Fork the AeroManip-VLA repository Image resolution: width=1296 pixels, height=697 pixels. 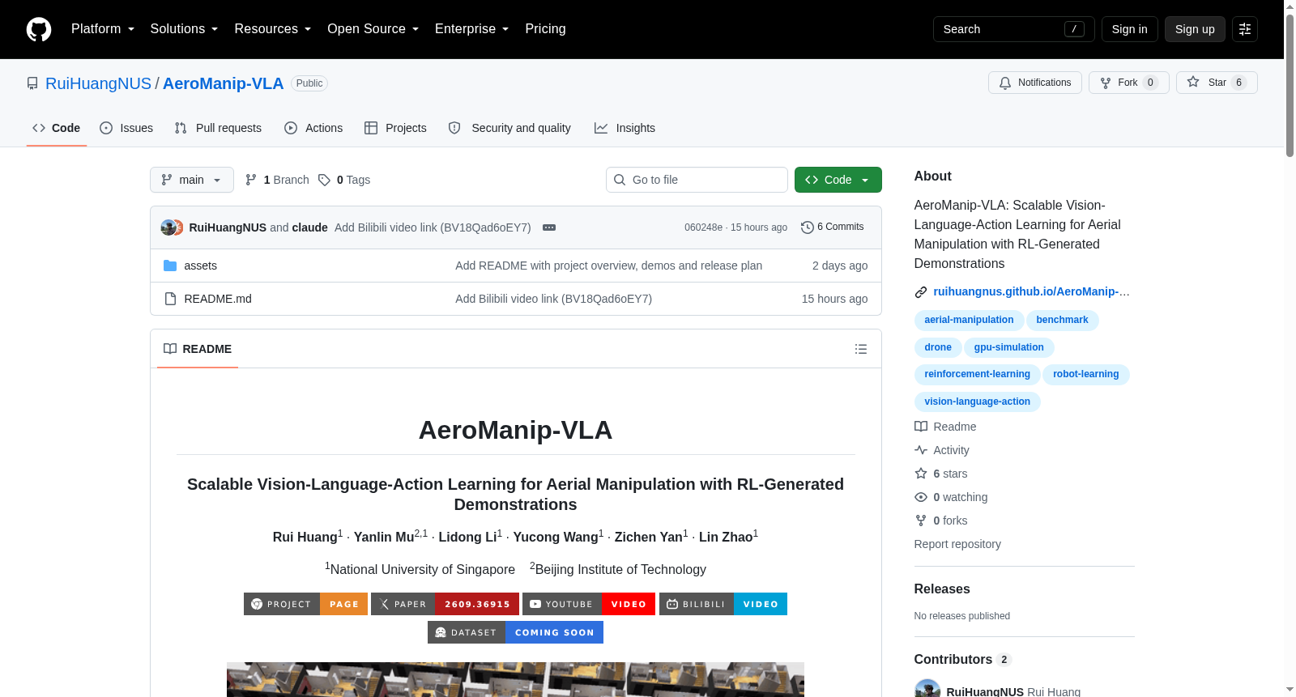[x=1128, y=83]
